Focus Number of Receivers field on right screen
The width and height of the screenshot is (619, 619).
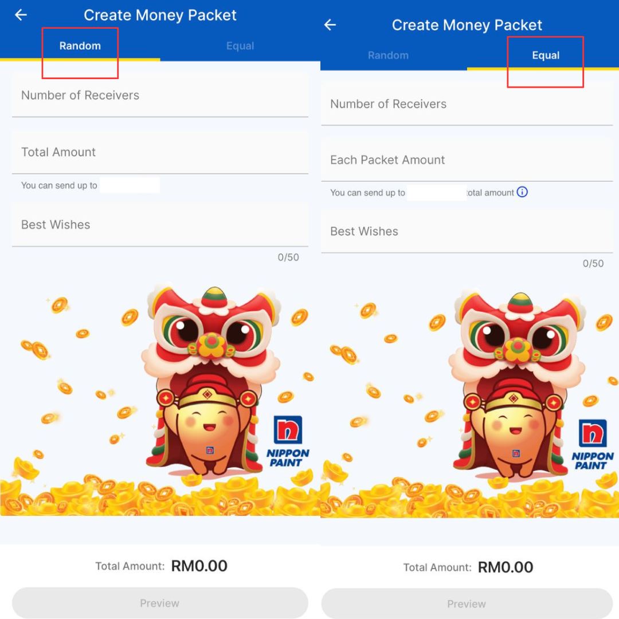(467, 104)
